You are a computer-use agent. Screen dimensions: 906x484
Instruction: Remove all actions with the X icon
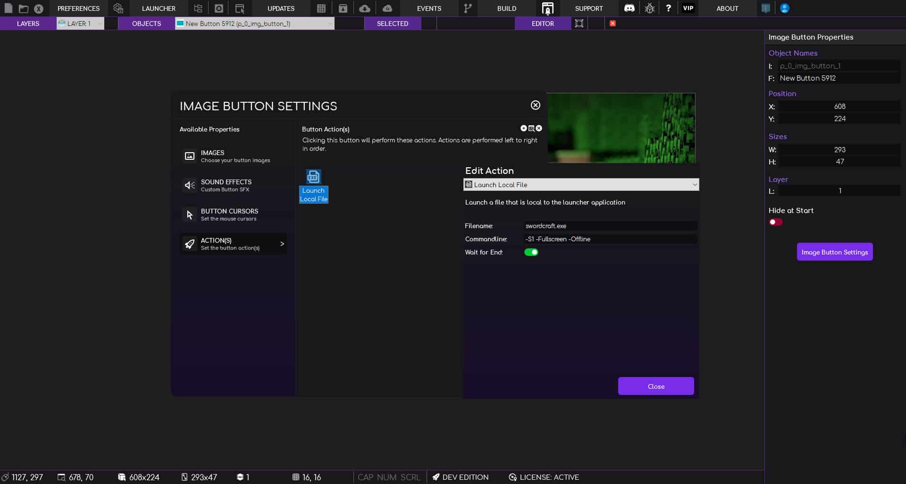pyautogui.click(x=538, y=128)
